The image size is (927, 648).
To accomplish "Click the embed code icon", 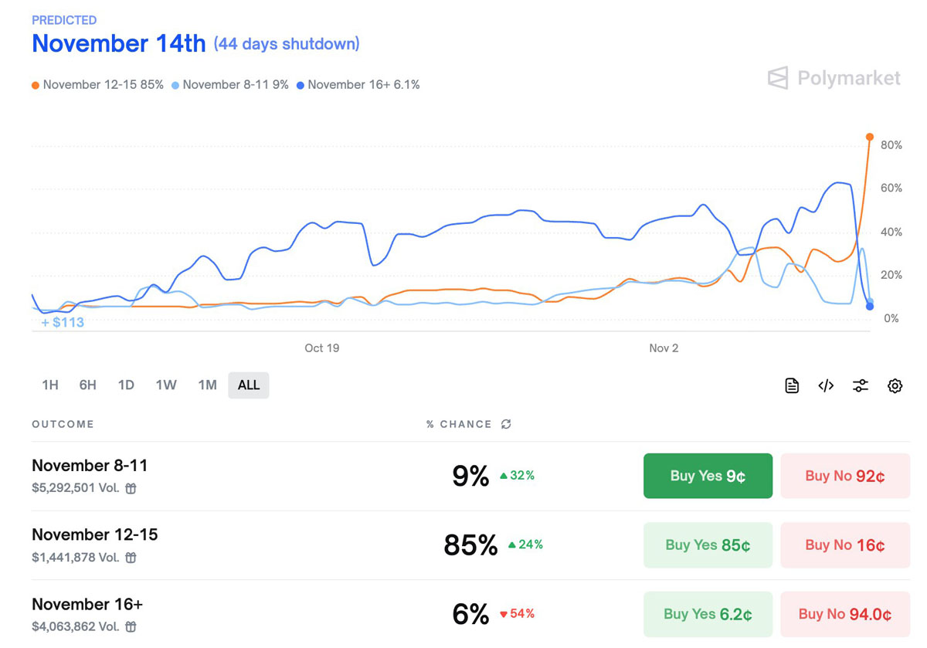I will [x=826, y=385].
